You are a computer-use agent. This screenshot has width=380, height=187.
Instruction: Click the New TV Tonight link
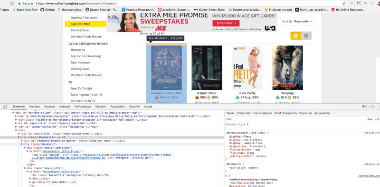click(81, 89)
